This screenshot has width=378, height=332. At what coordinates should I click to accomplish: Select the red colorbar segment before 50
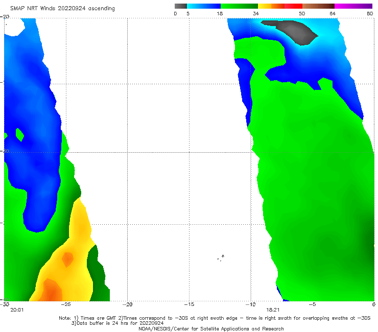[x=293, y=6]
